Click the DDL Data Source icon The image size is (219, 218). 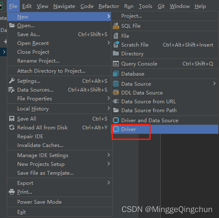(116, 92)
